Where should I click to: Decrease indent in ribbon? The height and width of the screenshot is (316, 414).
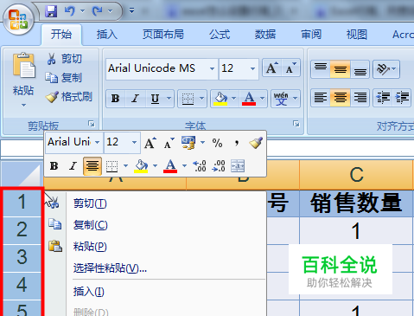coord(383,98)
